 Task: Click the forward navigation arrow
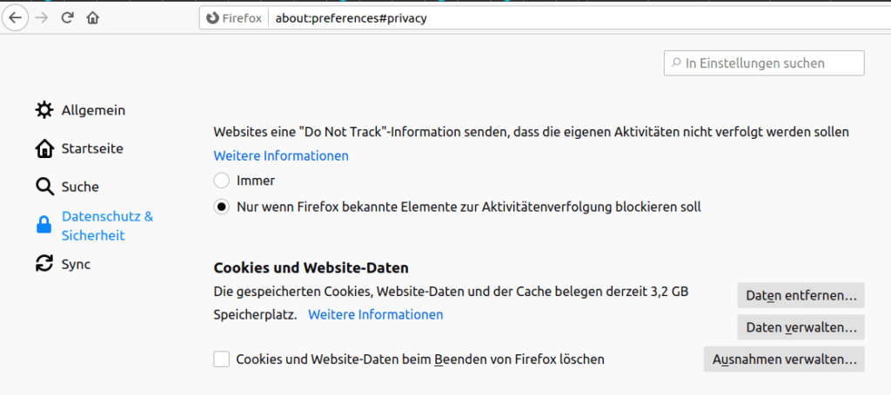click(42, 18)
